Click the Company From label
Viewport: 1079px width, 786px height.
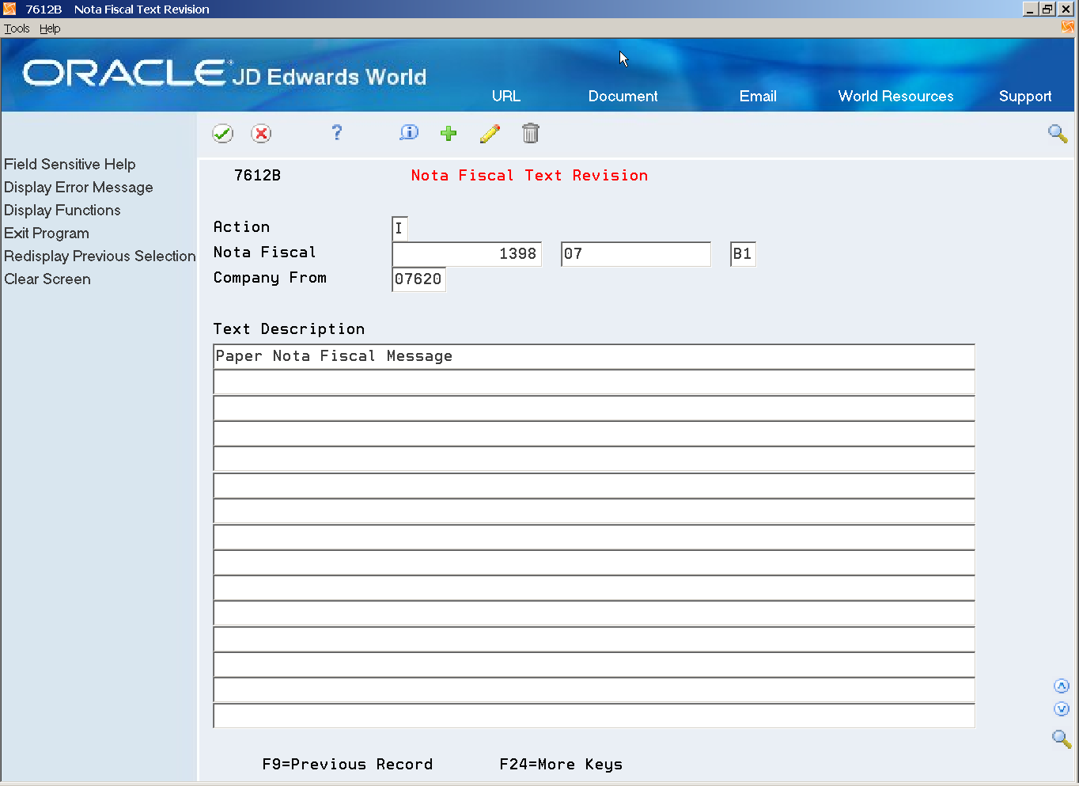pos(270,277)
